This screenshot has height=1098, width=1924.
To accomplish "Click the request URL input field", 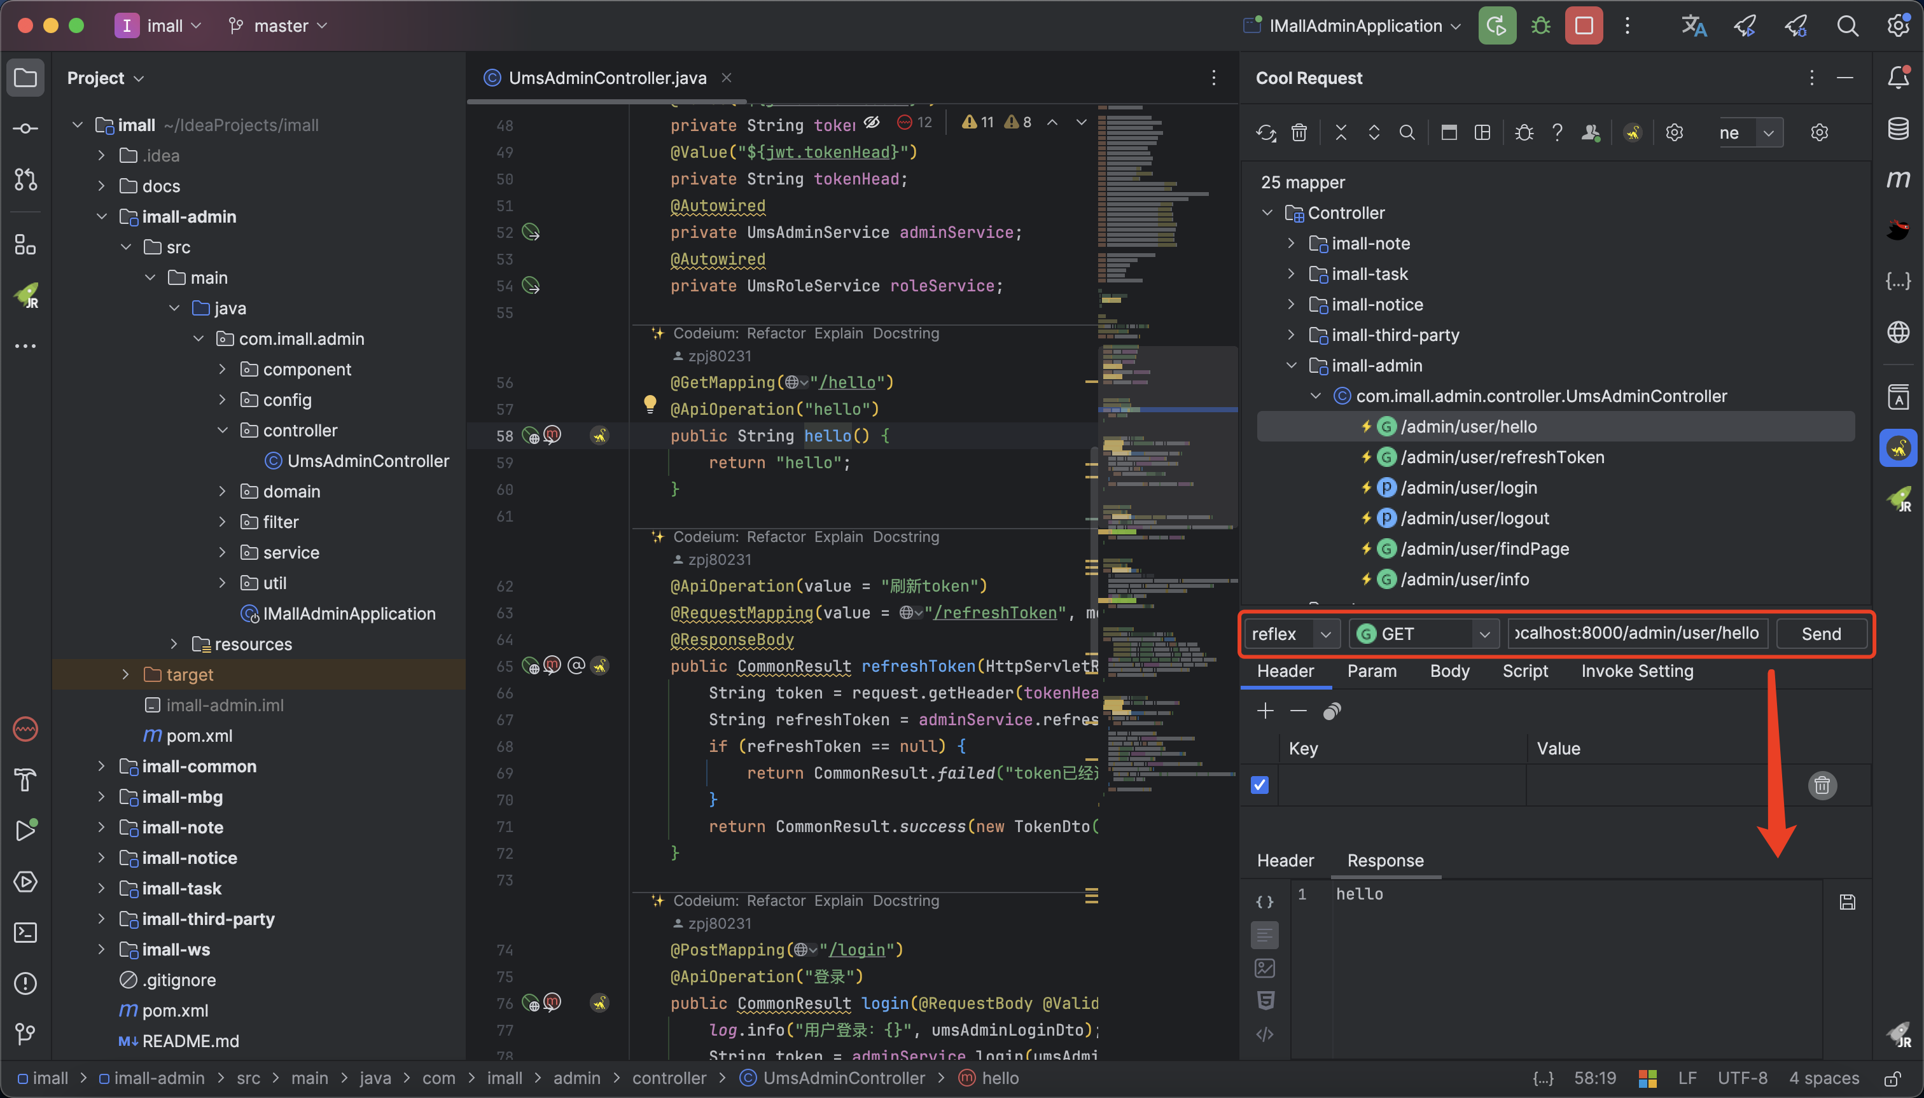I will click(1636, 634).
